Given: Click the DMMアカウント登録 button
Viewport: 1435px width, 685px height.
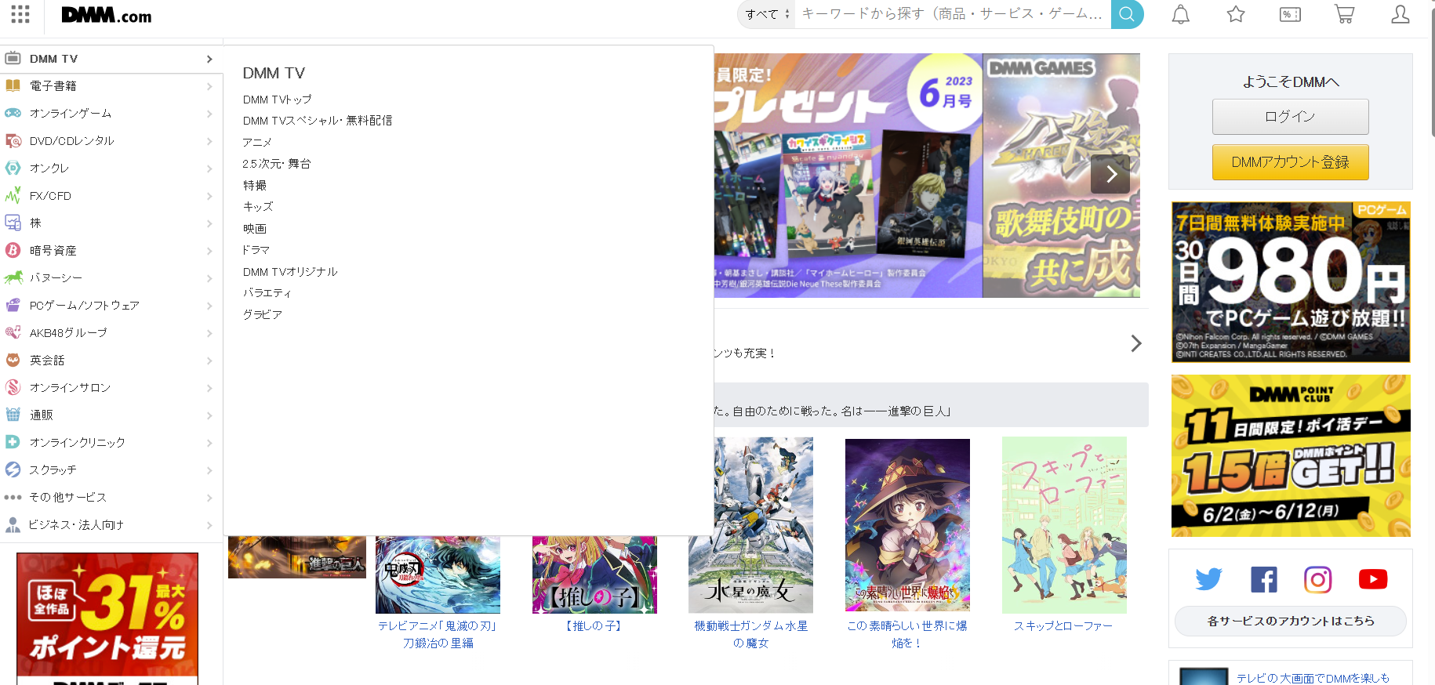Looking at the screenshot, I should point(1291,162).
